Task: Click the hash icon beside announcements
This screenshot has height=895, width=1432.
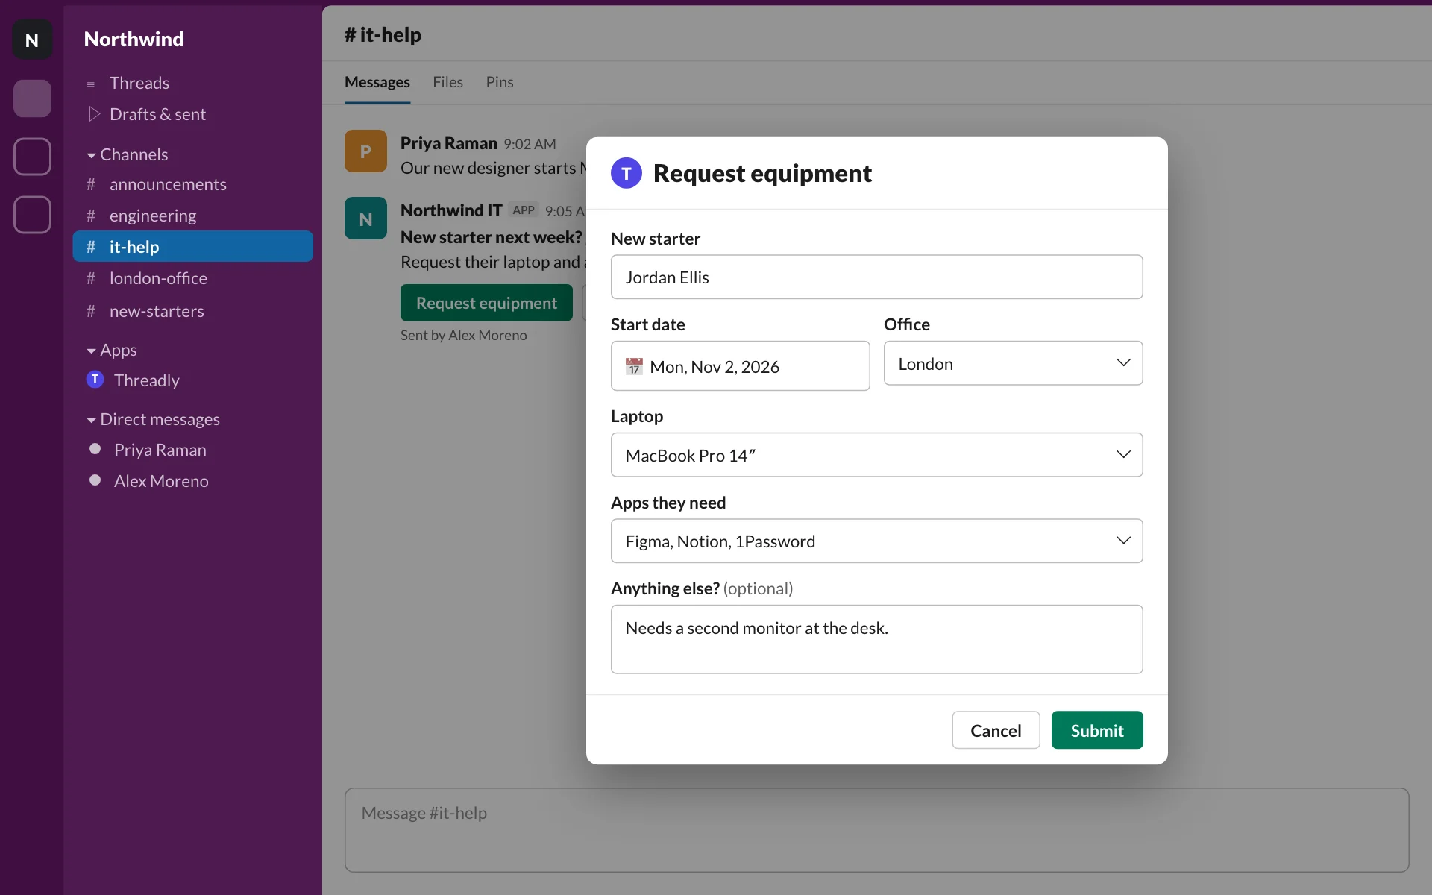Action: [x=91, y=184]
